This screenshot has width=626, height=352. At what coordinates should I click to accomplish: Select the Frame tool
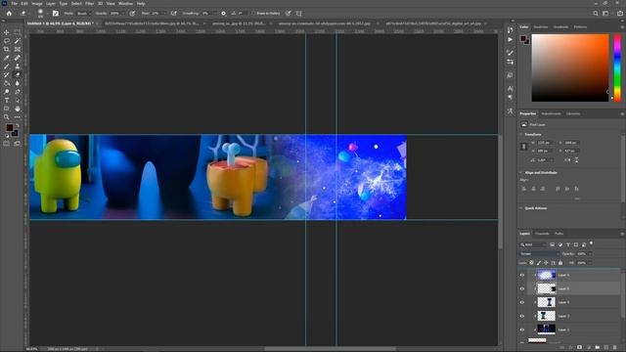pos(18,49)
